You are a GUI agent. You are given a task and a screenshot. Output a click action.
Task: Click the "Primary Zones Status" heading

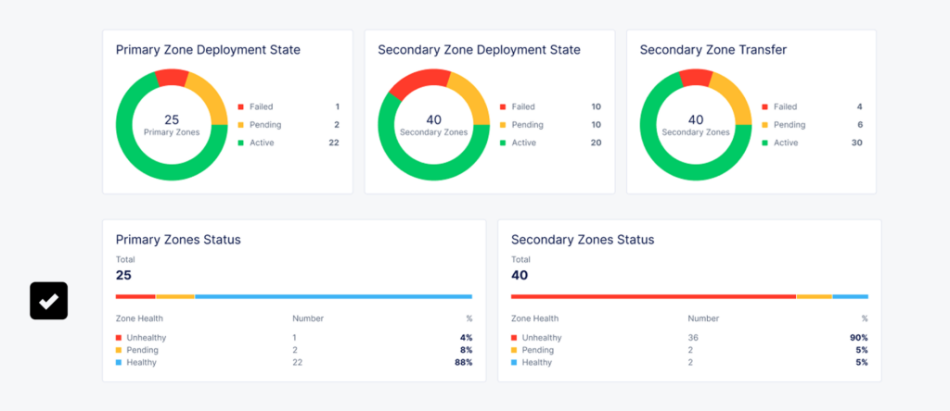click(178, 240)
